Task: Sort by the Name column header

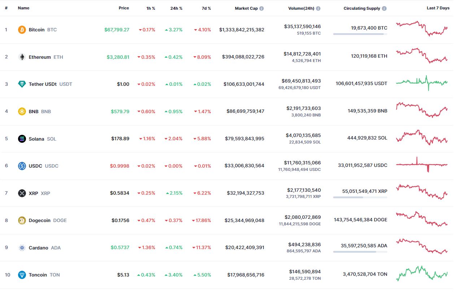Action: tap(23, 8)
